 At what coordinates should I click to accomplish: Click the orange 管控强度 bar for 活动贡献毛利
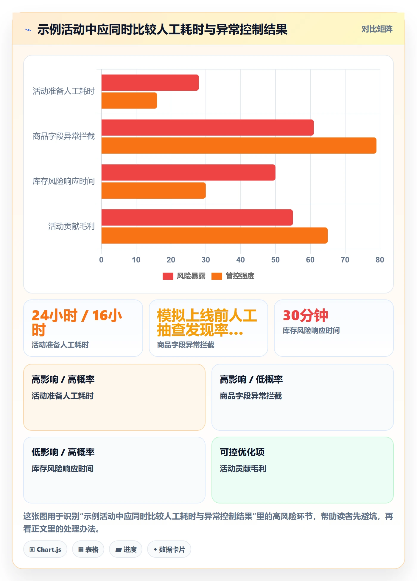(214, 236)
